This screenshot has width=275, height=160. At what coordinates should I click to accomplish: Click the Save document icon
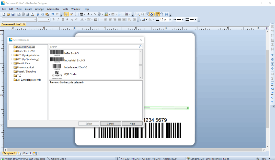click(13, 14)
